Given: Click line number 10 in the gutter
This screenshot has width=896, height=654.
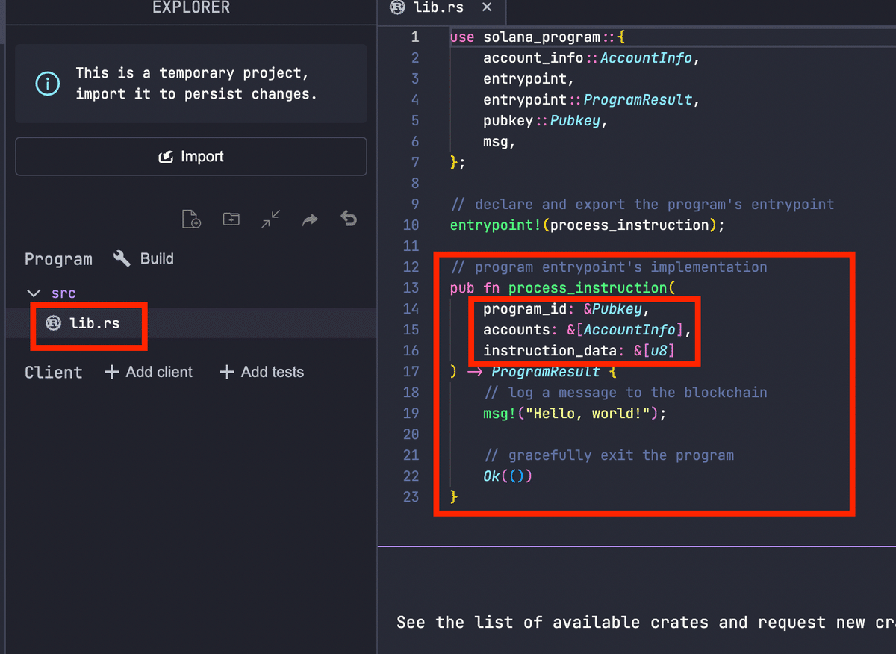Looking at the screenshot, I should [x=411, y=225].
